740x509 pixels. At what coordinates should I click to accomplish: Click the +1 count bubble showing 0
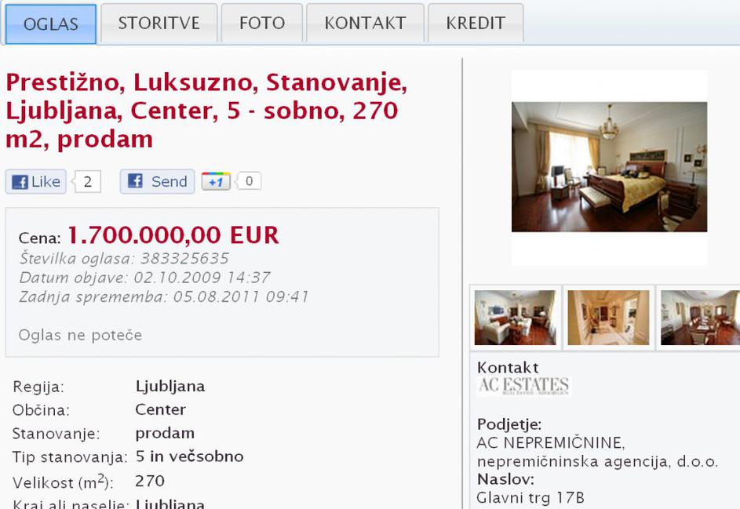coord(250,181)
